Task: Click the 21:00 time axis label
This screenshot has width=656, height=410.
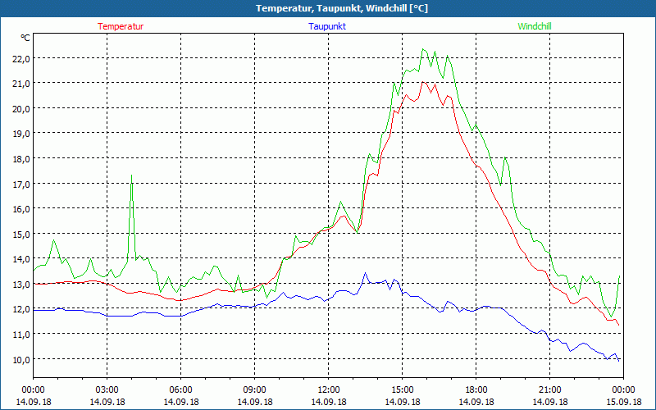Action: coord(549,390)
